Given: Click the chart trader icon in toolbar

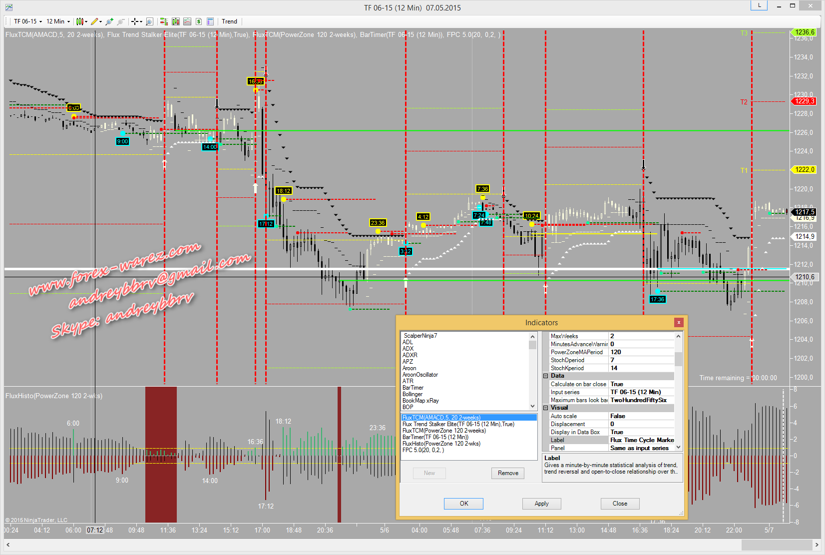Looking at the screenshot, I should pos(163,21).
